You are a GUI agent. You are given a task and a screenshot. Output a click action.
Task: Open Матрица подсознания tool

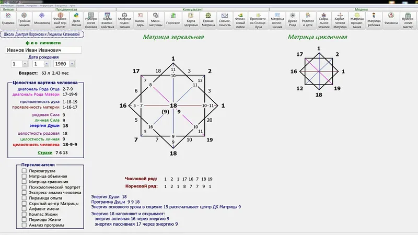click(124, 20)
